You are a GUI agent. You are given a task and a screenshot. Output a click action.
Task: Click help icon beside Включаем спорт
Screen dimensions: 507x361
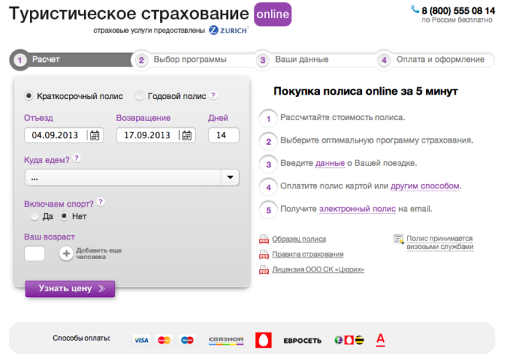click(101, 202)
